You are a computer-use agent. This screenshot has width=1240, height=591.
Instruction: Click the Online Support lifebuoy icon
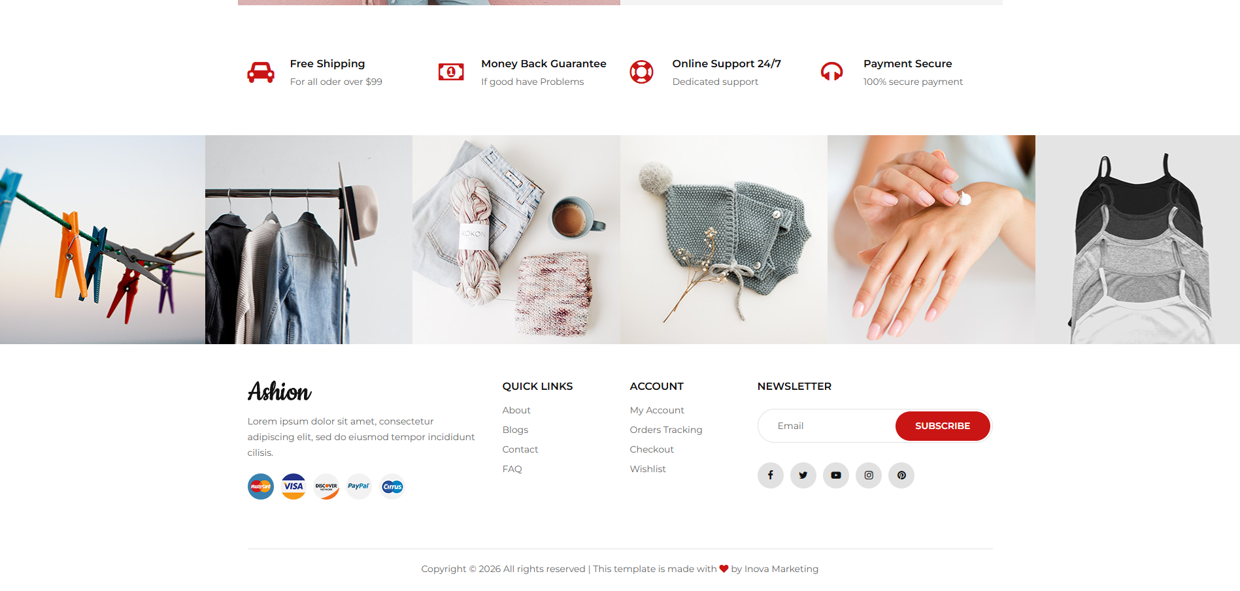coord(641,72)
